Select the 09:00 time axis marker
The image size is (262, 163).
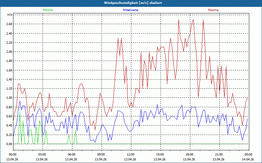[101, 155]
